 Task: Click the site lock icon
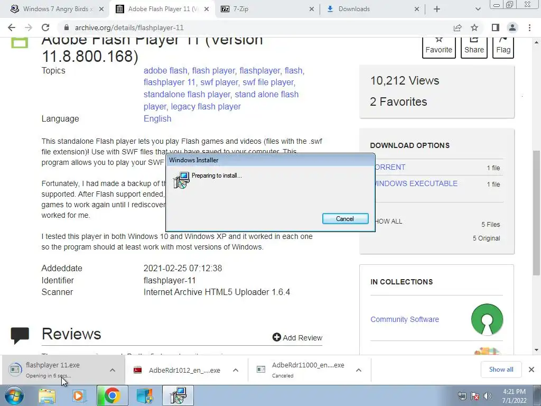pos(67,27)
